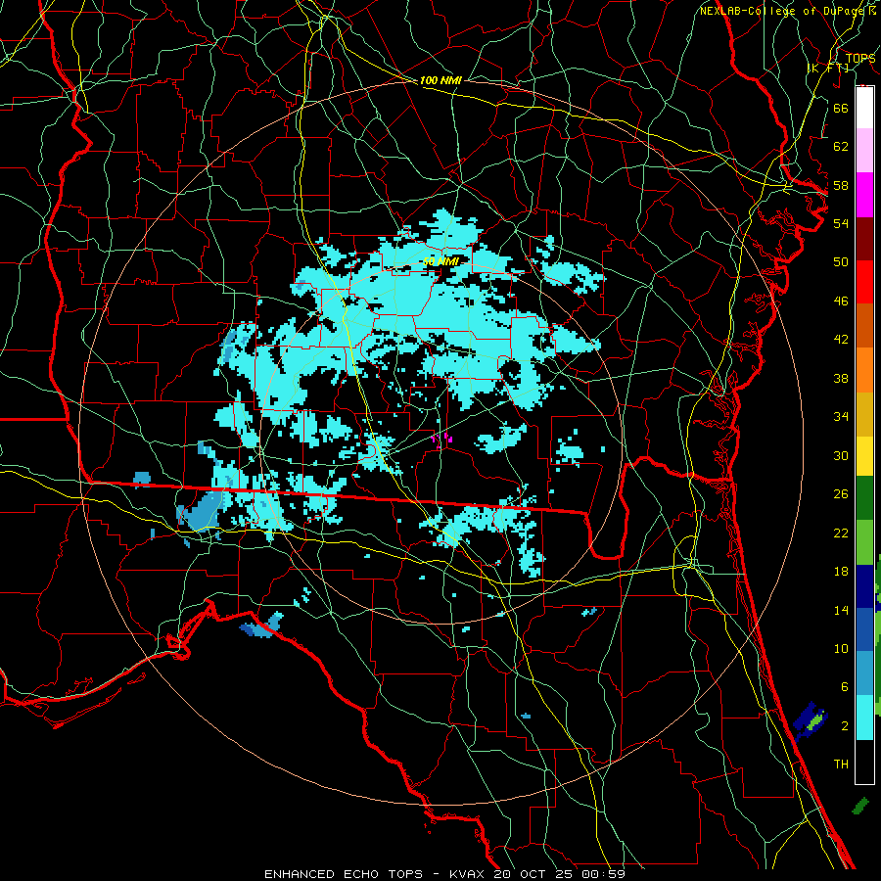This screenshot has height=881, width=881.
Task: Click the legend value '66'
Action: click(x=841, y=108)
